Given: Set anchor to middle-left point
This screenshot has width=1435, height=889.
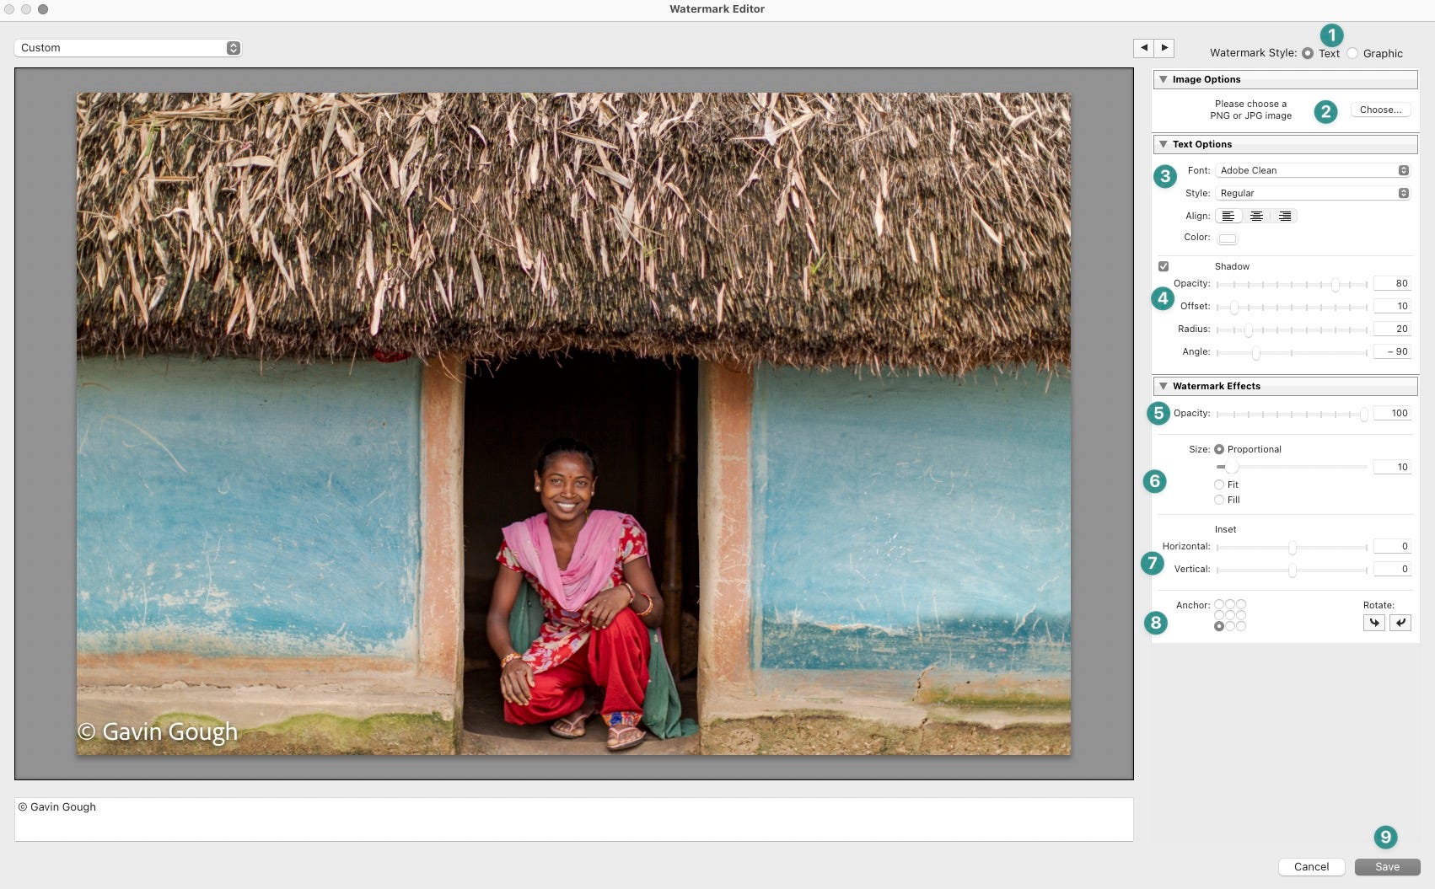Looking at the screenshot, I should [x=1219, y=615].
